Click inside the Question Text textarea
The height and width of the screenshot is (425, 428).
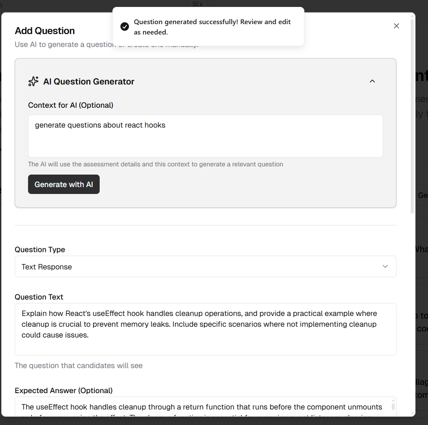pos(205,329)
